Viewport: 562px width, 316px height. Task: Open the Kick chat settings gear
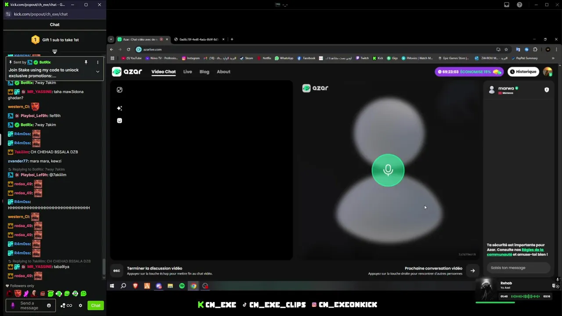tap(80, 305)
